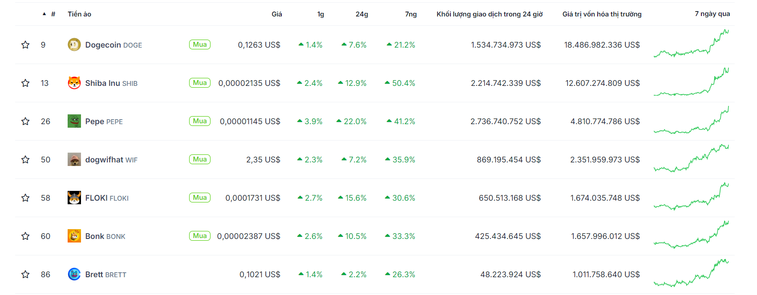Click the Pepe frog logo
The image size is (757, 295).
[74, 121]
